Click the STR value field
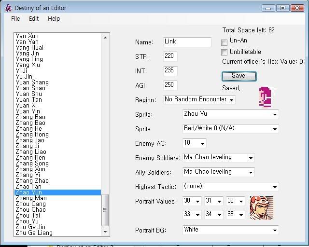 (x=170, y=56)
